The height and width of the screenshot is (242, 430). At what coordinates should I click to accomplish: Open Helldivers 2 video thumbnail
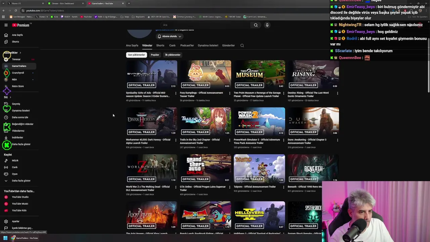click(259, 215)
